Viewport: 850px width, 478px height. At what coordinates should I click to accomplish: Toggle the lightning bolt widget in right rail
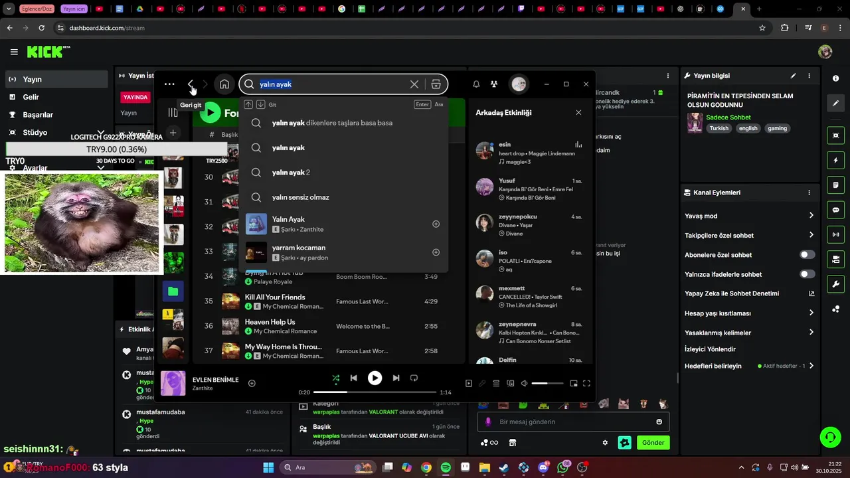pos(835,161)
